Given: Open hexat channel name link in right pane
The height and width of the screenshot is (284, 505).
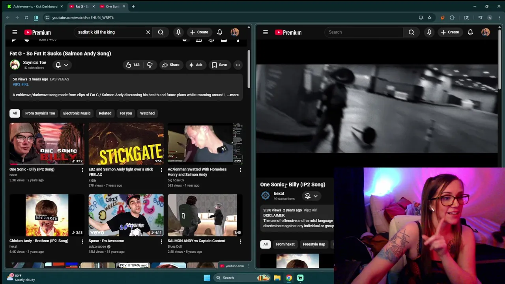Looking at the screenshot, I should pyautogui.click(x=279, y=193).
